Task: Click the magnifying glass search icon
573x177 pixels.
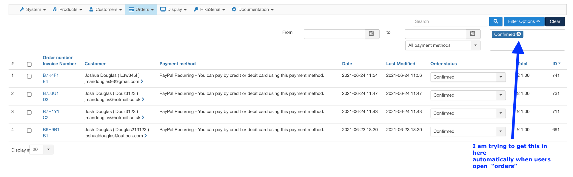Action: click(x=496, y=21)
